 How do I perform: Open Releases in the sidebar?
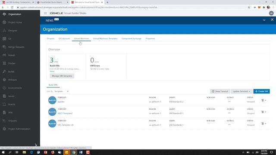pos(13,80)
